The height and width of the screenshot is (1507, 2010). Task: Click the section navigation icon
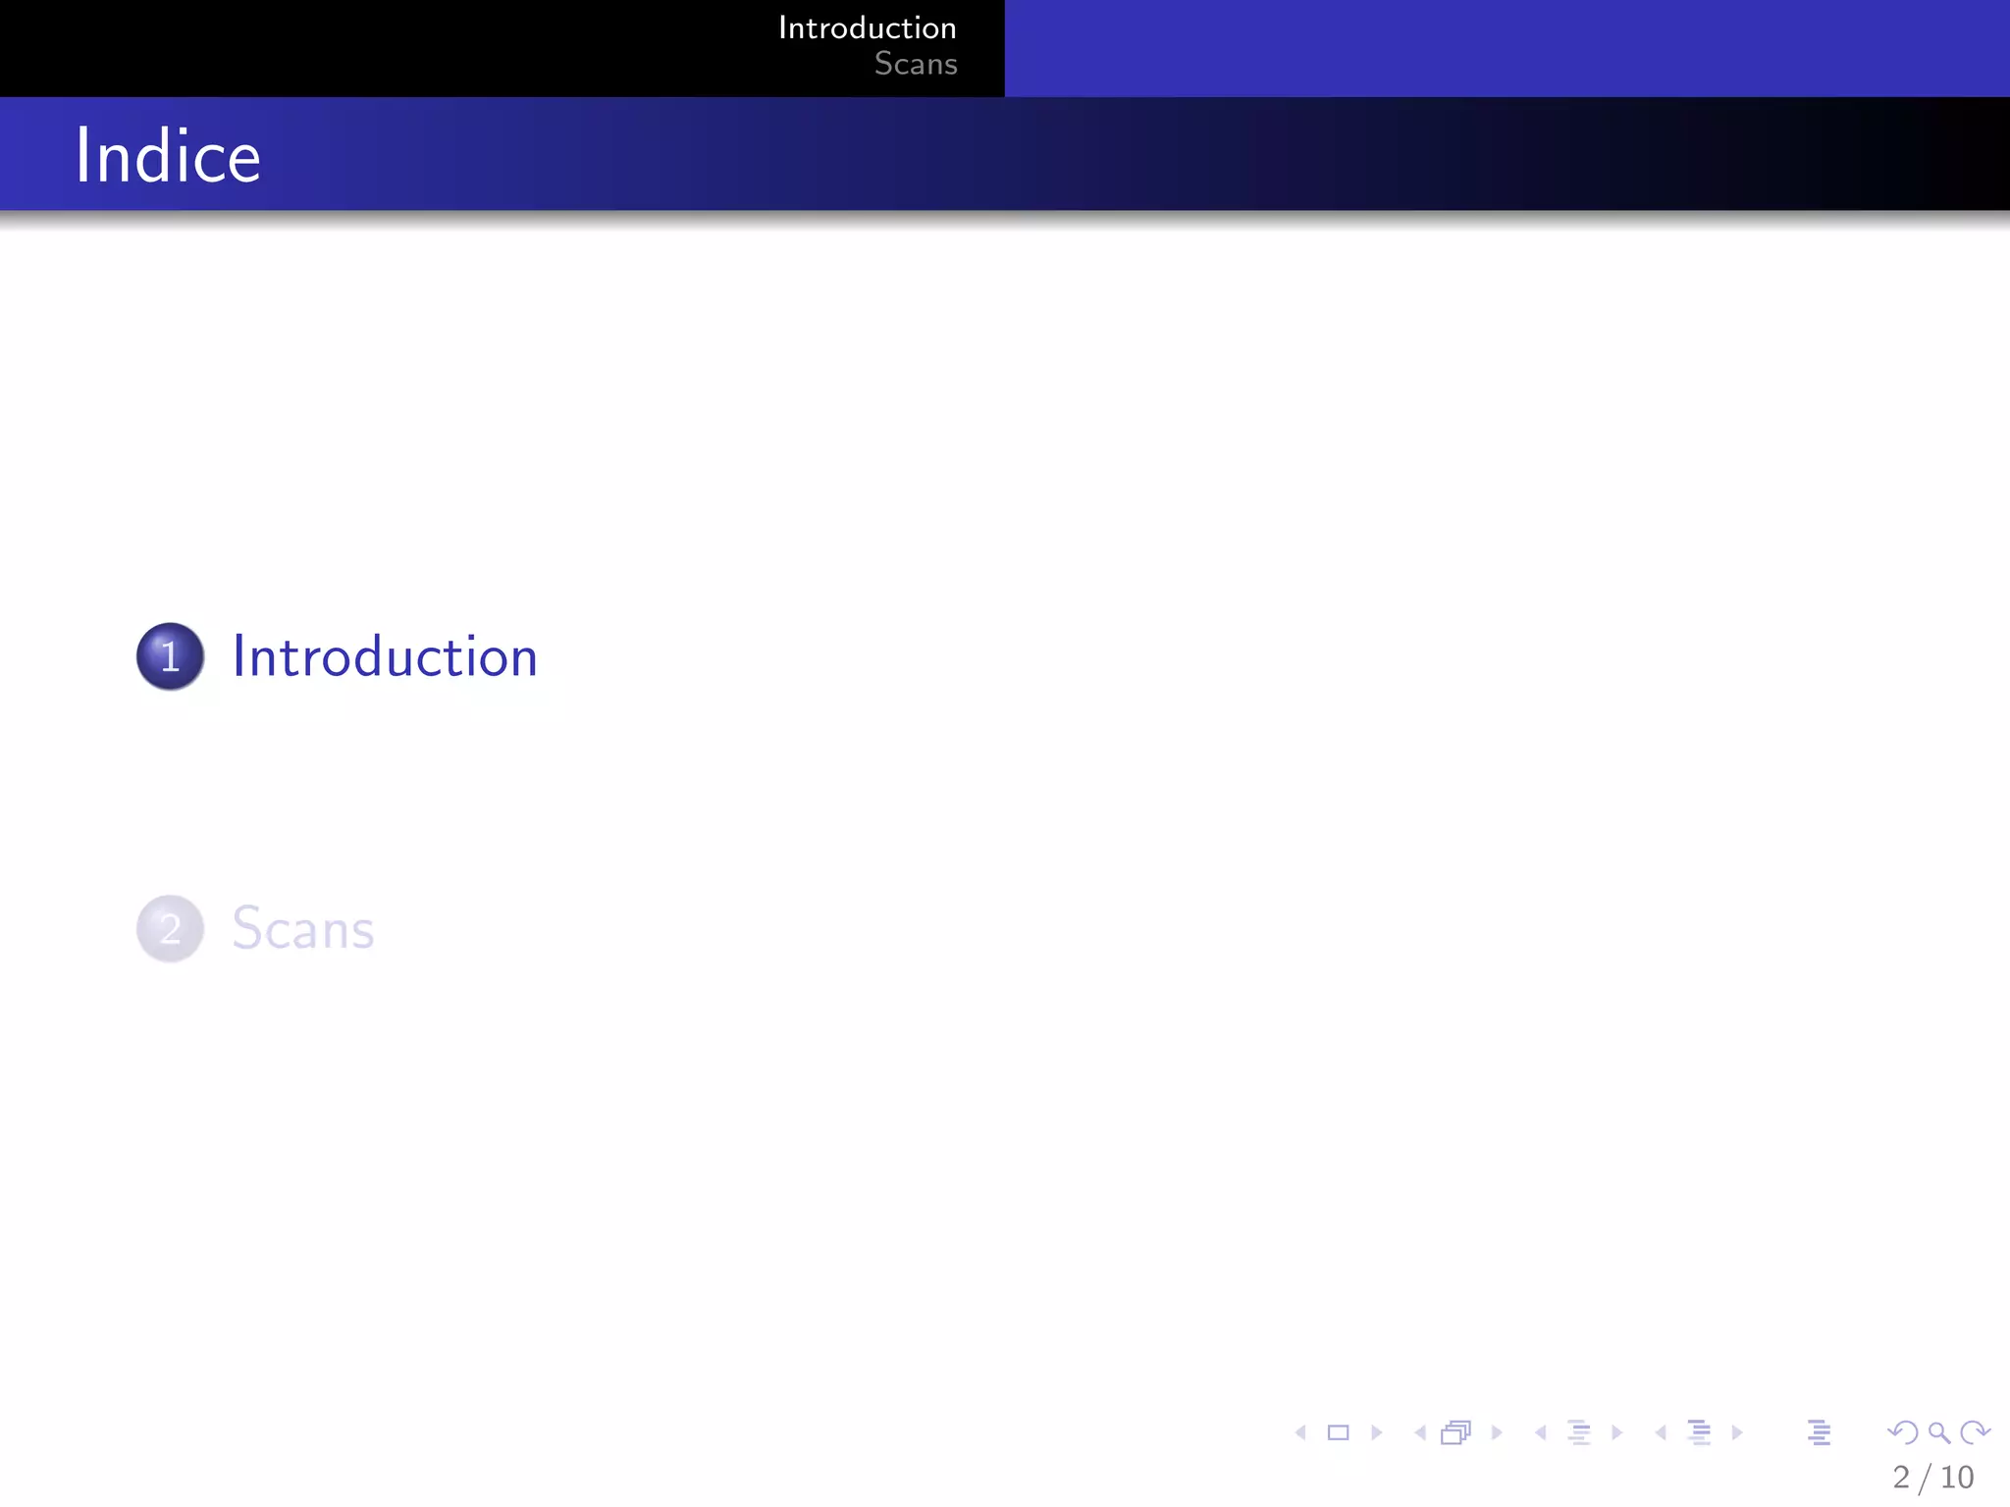pos(1699,1432)
